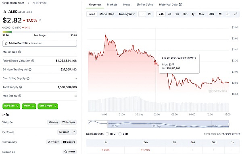The image size is (242, 154).
Task: Click star icon in Add to Portfolio
Action: 6,43
